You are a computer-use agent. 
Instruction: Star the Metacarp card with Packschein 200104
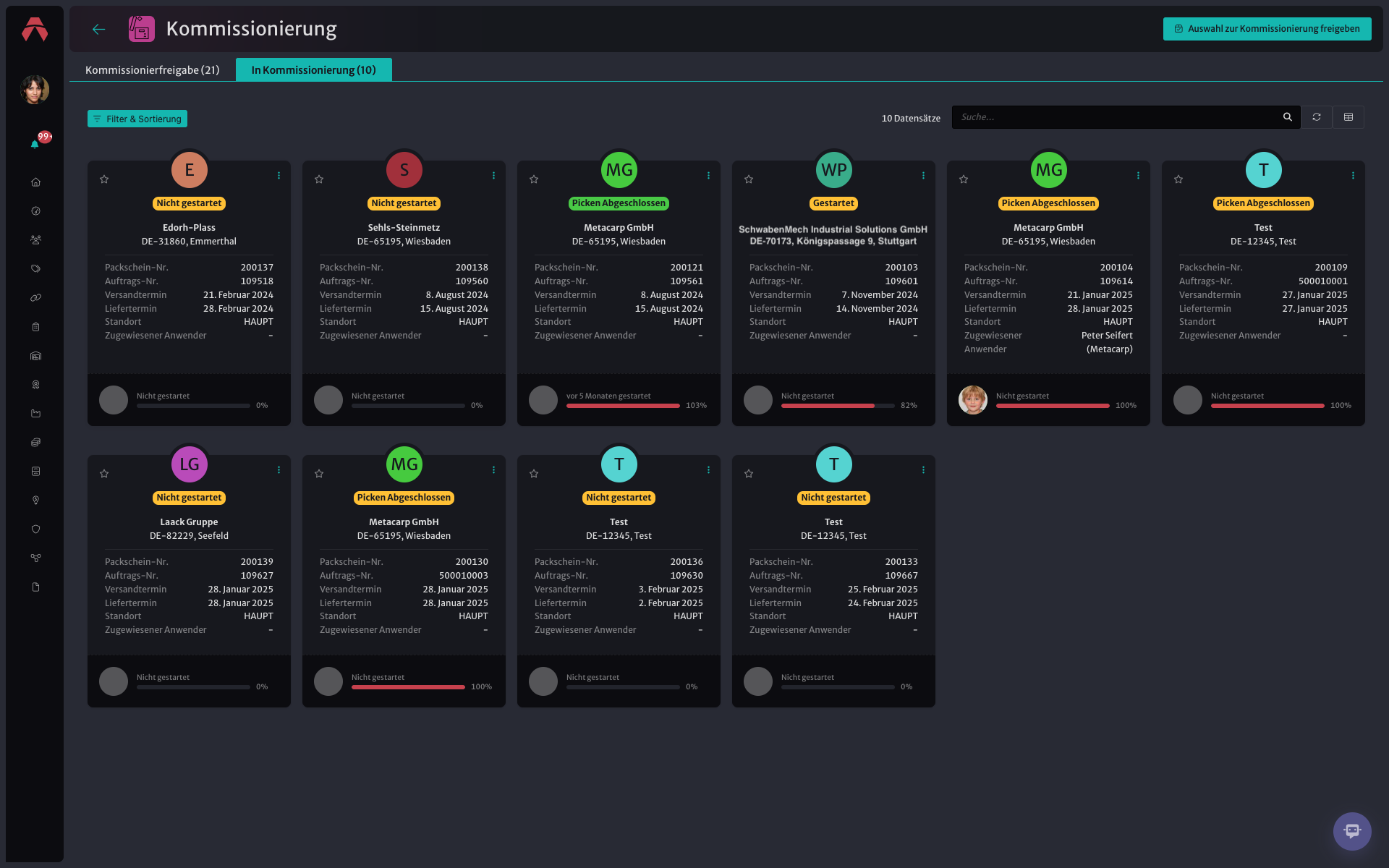pos(964,179)
